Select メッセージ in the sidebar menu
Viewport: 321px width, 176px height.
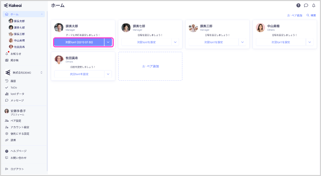tap(17, 100)
